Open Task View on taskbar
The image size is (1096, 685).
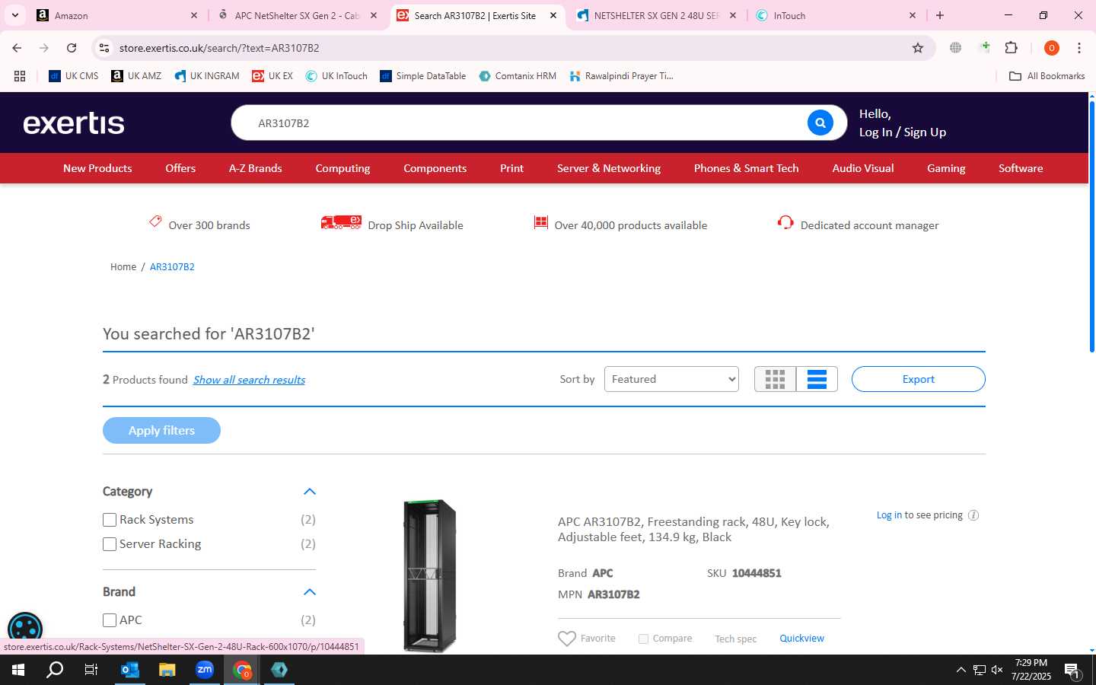pyautogui.click(x=91, y=670)
